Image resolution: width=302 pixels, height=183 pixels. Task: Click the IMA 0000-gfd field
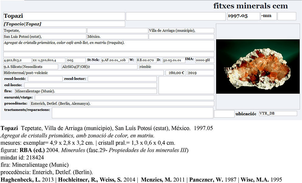click(204, 60)
